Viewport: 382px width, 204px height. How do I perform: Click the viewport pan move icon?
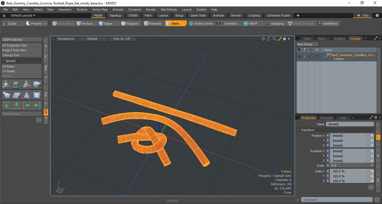click(x=263, y=39)
